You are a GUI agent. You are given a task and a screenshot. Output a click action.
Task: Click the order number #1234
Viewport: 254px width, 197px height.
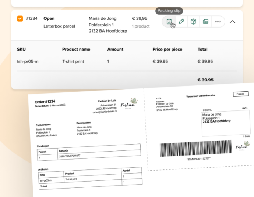pyautogui.click(x=32, y=18)
